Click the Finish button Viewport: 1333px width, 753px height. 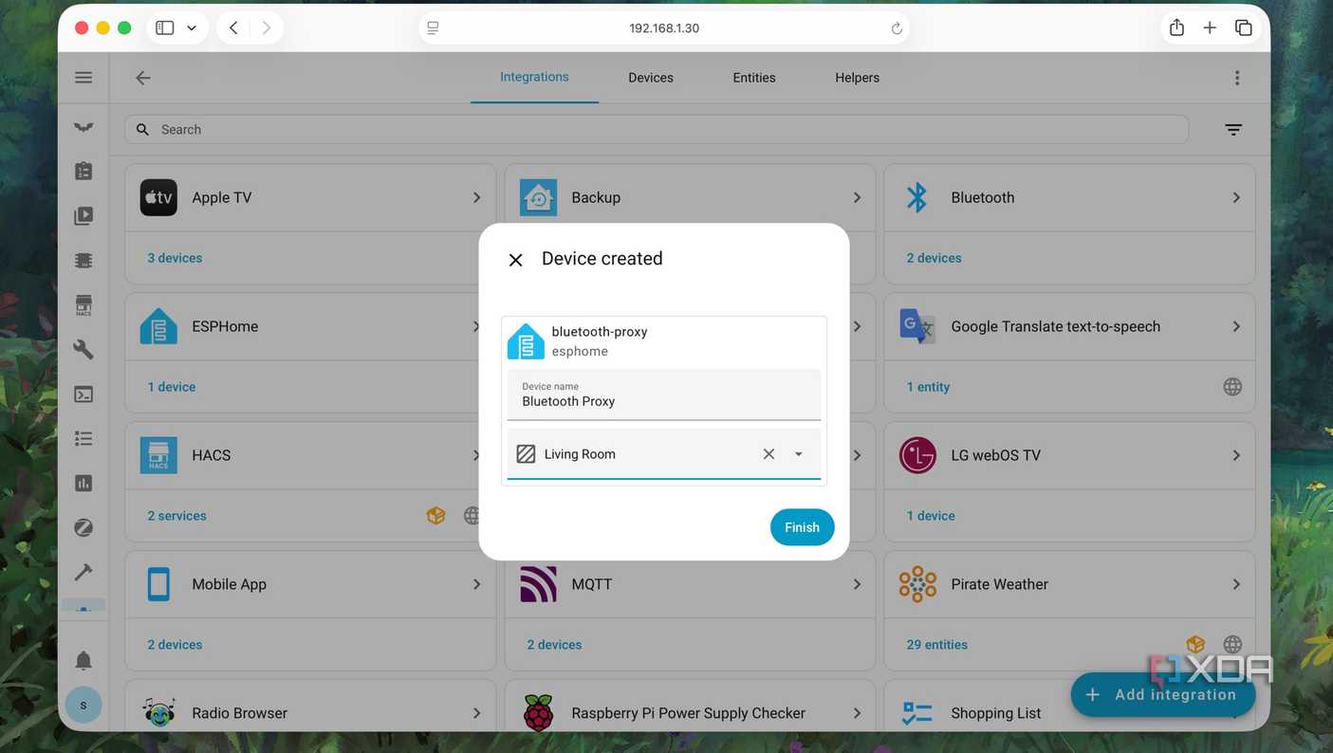[802, 527]
